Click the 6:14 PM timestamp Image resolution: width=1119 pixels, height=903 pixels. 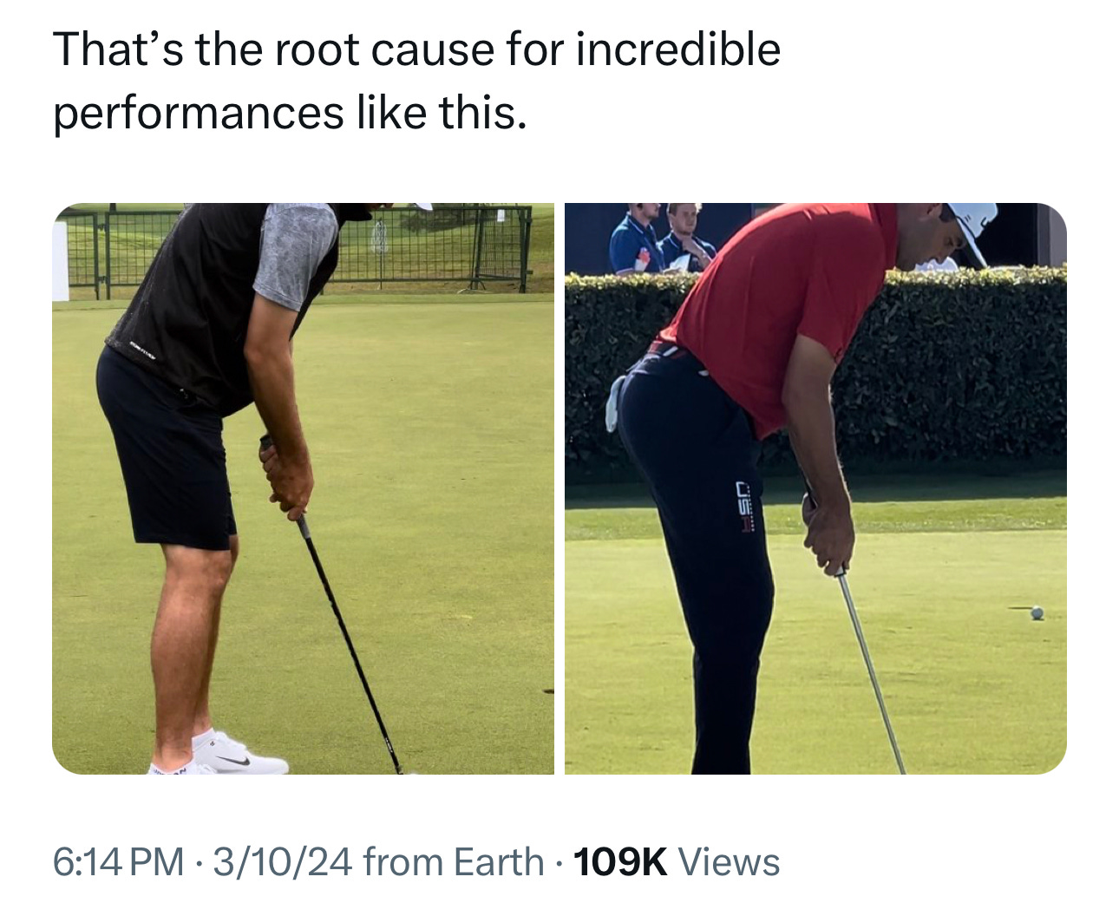pyautogui.click(x=118, y=862)
